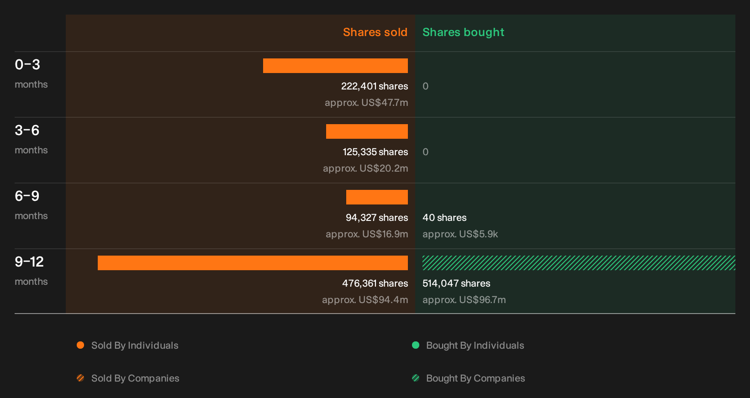Image resolution: width=750 pixels, height=398 pixels.
Task: Click the Shares bought column header
Action: (463, 32)
